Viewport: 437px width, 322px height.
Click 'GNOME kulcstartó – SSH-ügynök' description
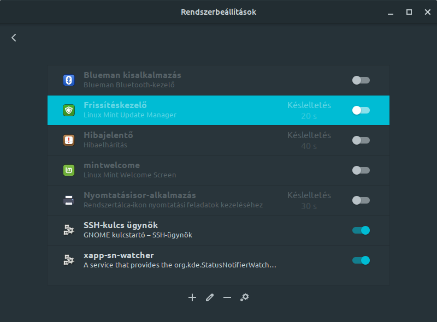click(x=138, y=235)
